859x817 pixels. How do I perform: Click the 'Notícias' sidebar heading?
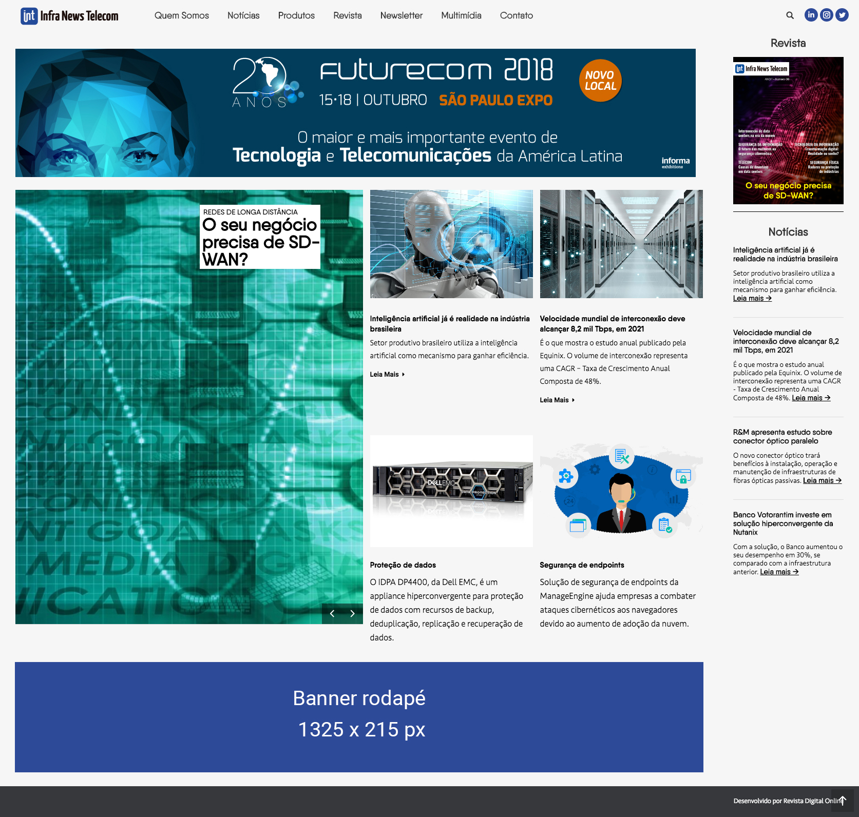pyautogui.click(x=788, y=232)
